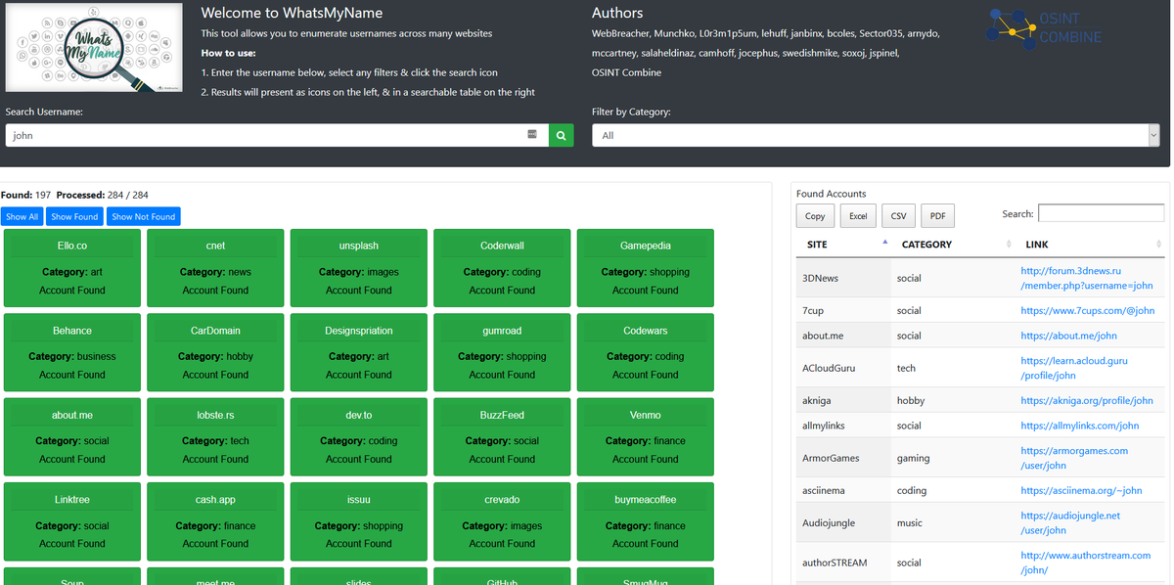Open the armorgames.com user link
Viewport: 1174px width, 585px height.
click(x=1073, y=458)
